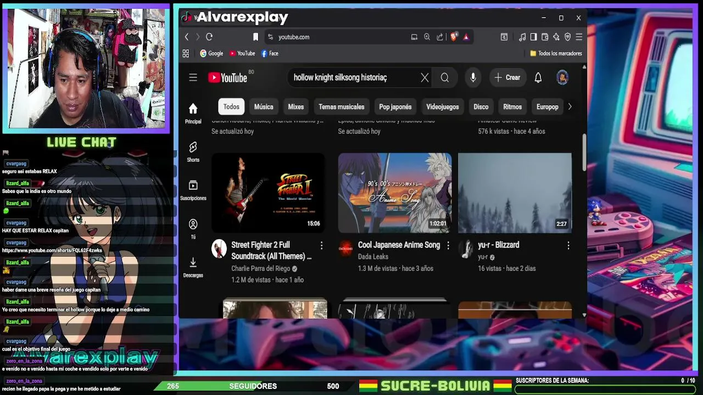The height and width of the screenshot is (395, 703).
Task: Share this page via the share icon
Action: tap(440, 37)
